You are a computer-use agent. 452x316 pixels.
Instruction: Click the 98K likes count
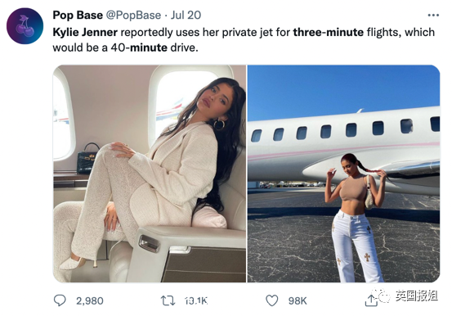298,301
